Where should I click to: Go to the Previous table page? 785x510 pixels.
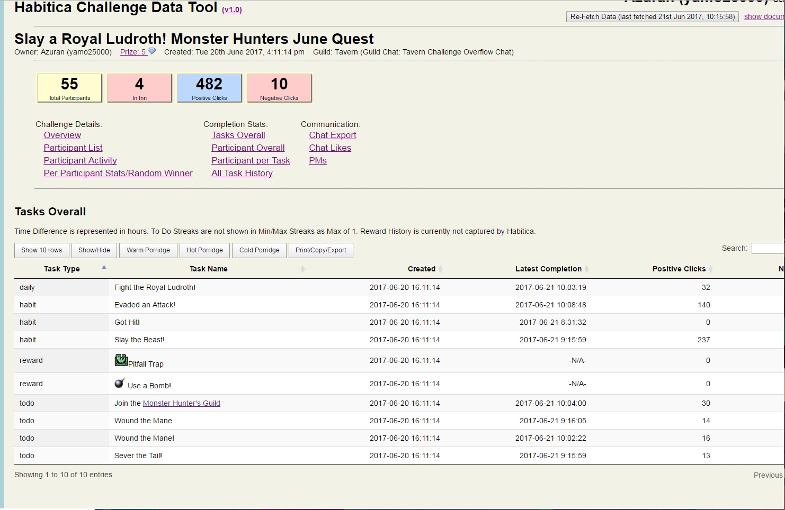(768, 475)
